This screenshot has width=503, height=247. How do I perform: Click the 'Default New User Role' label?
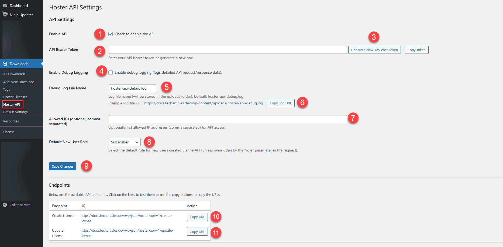tap(68, 142)
